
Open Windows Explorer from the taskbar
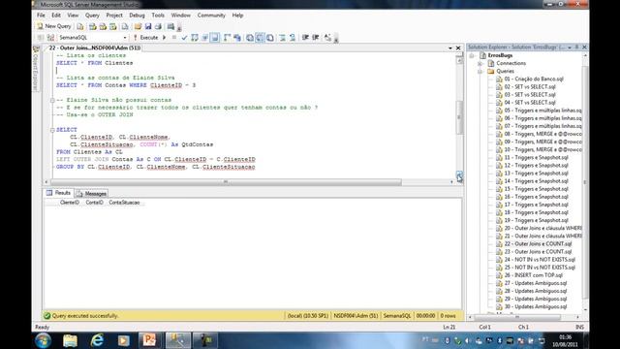pyautogui.click(x=70, y=340)
